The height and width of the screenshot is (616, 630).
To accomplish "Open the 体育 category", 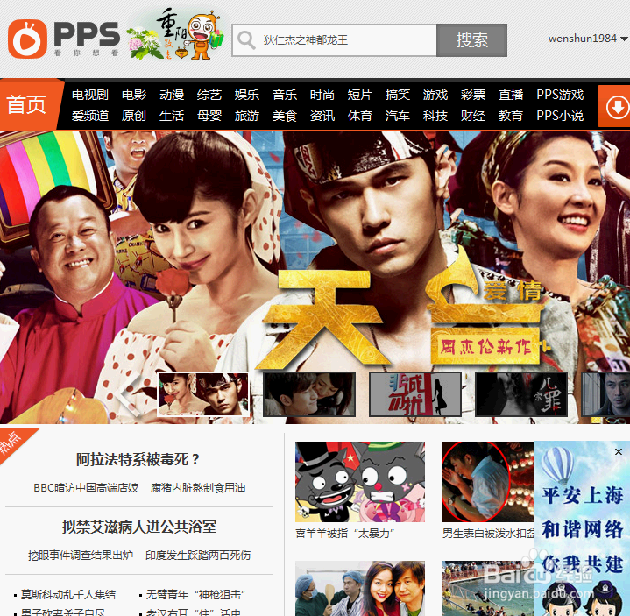I will (360, 116).
